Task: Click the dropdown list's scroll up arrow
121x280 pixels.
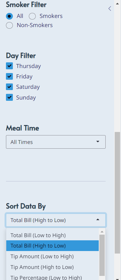Action: click(102, 232)
